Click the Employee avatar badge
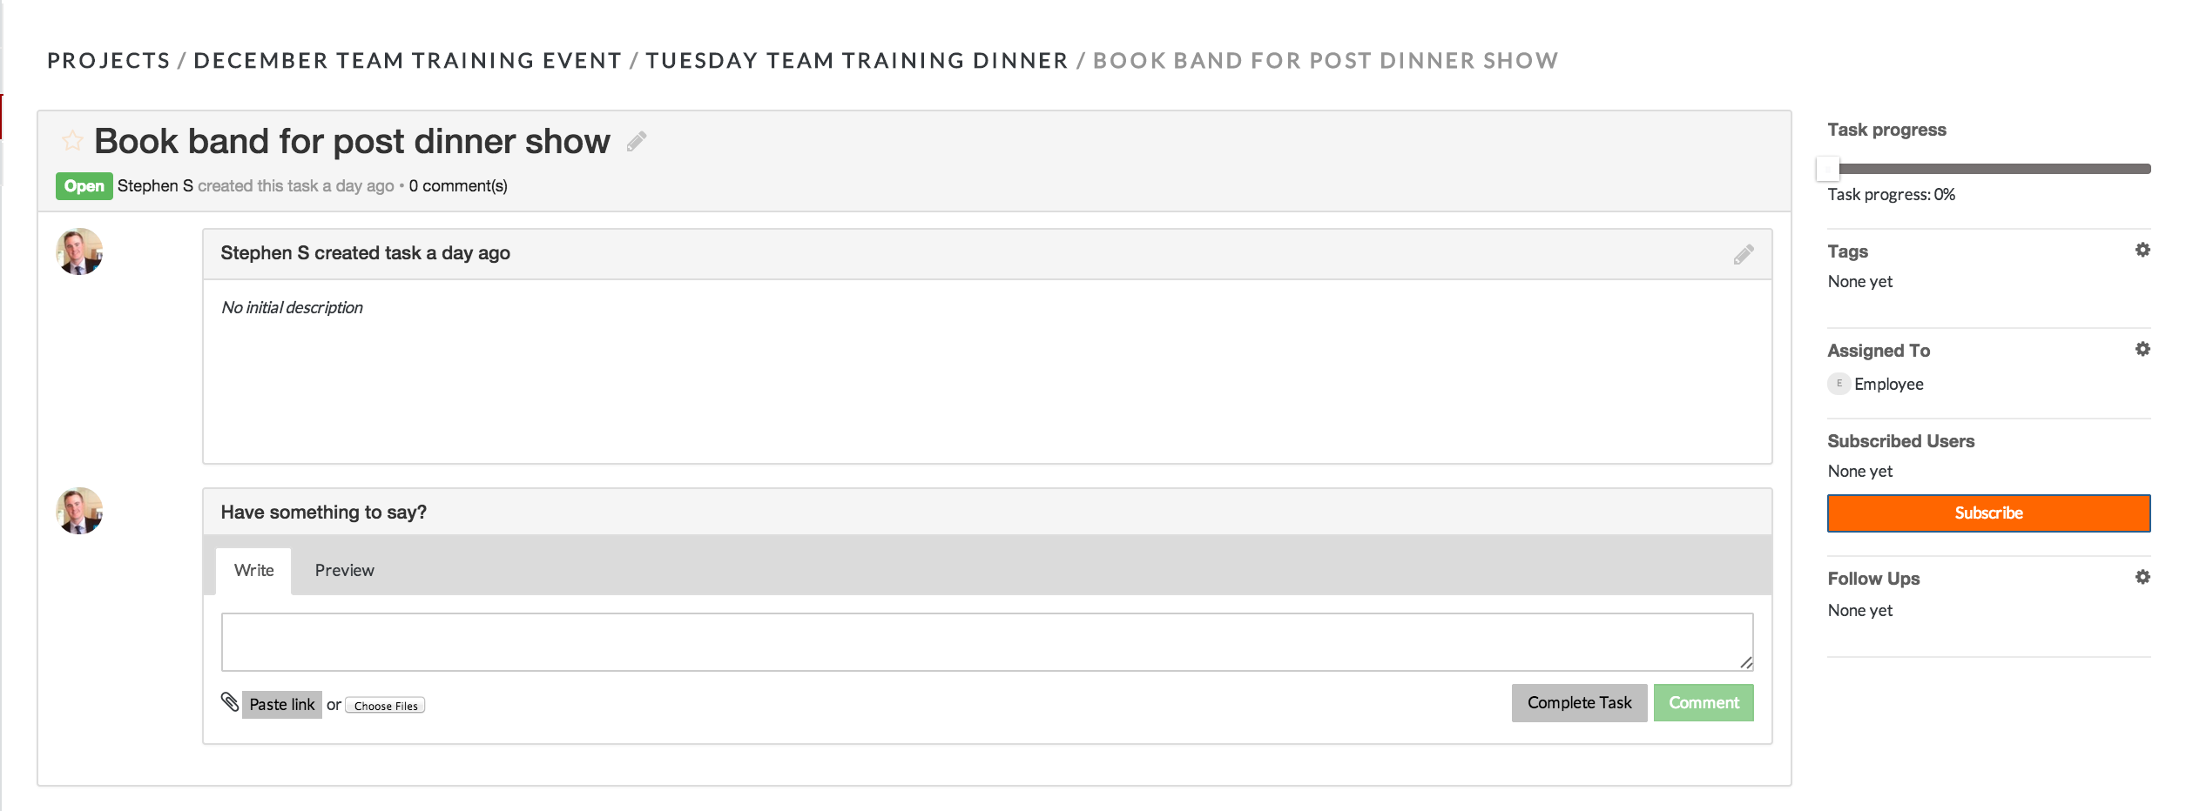The image size is (2186, 811). (x=1839, y=384)
